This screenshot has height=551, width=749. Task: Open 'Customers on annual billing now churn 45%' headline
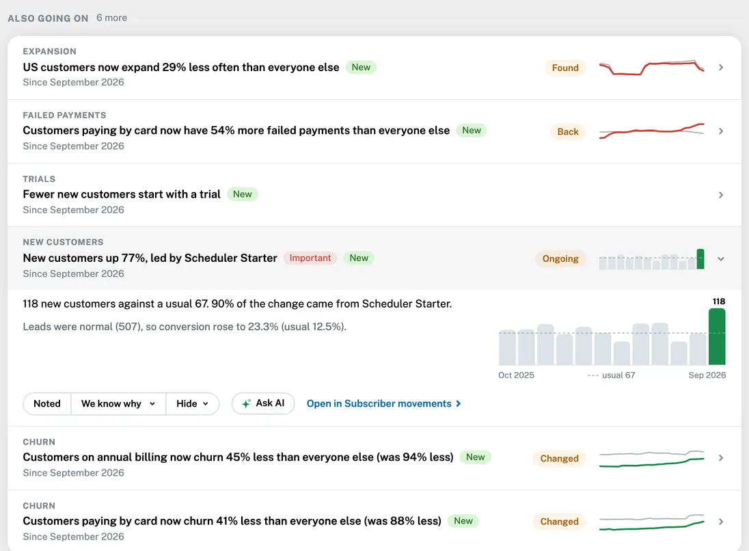(239, 457)
